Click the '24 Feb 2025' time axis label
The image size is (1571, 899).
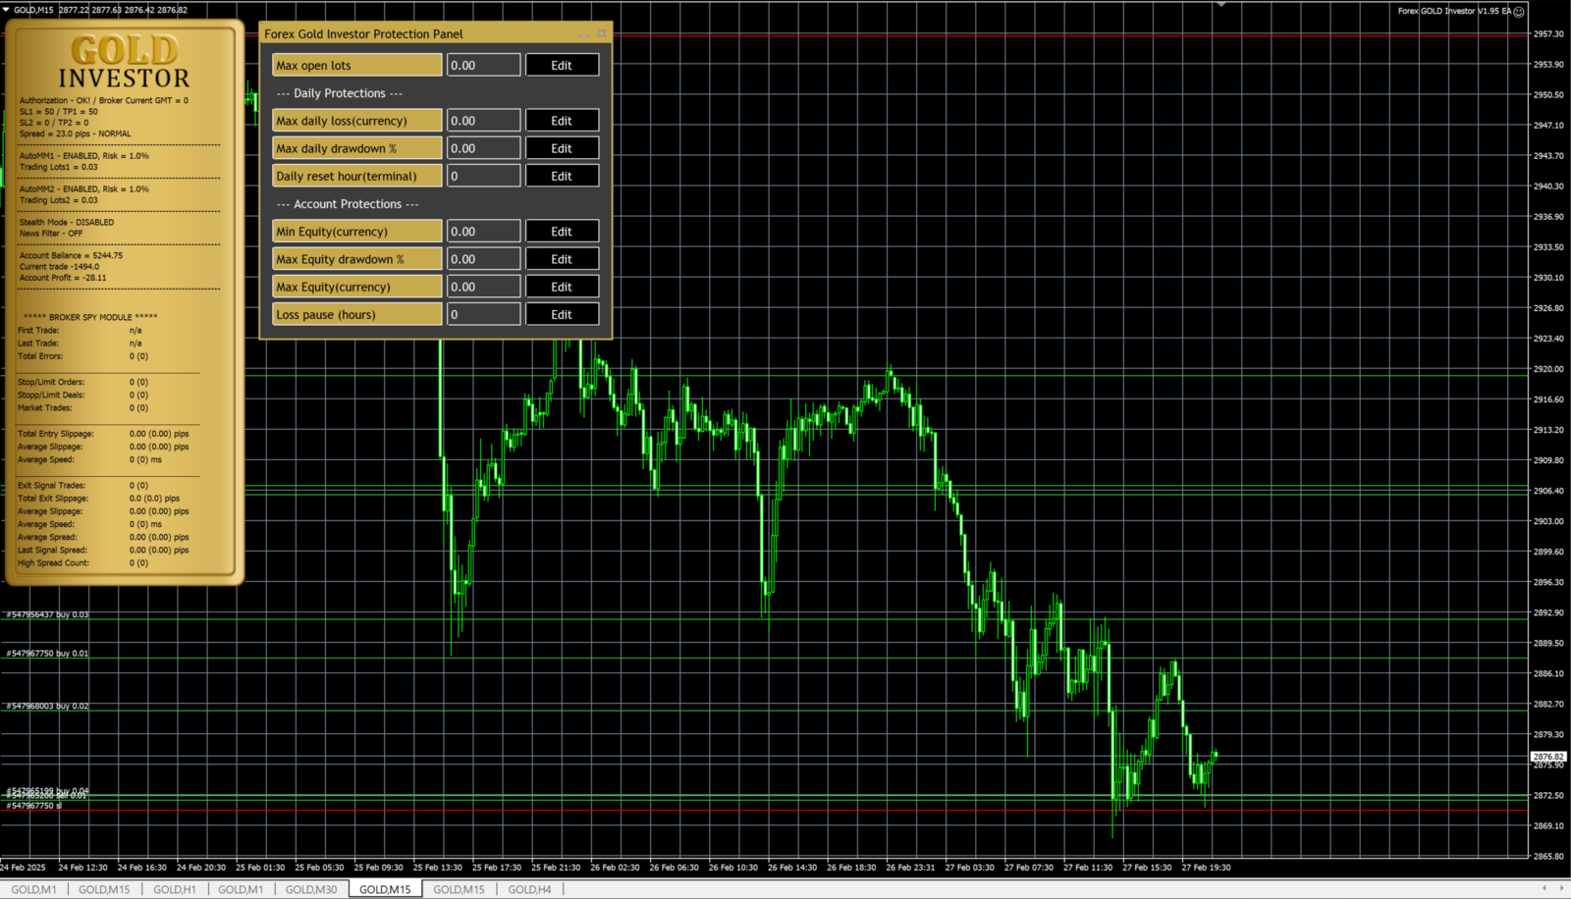[x=23, y=868]
